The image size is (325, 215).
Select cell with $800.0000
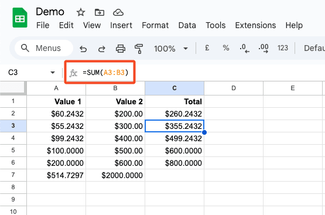175,163
